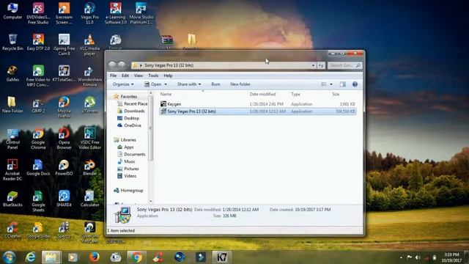The height and width of the screenshot is (264, 469).
Task: Launch Opera Browser shortcut
Action: pyautogui.click(x=64, y=139)
